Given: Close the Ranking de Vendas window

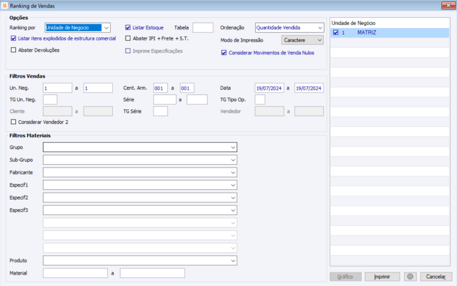Looking at the screenshot, I should pos(448,6).
